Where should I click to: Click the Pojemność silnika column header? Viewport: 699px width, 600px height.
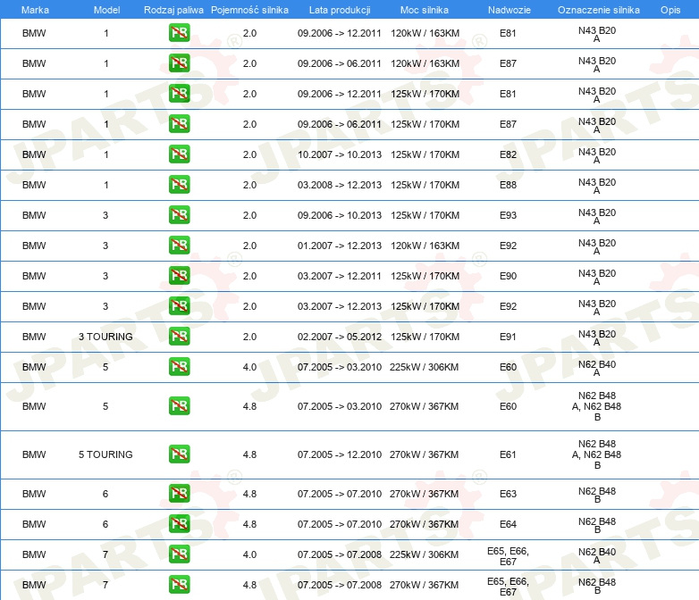point(249,10)
